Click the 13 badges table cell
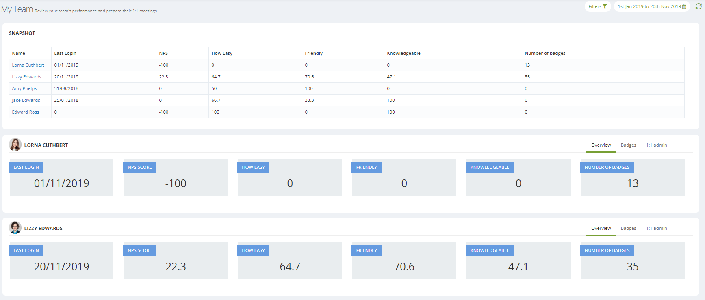The height and width of the screenshot is (300, 705). [x=603, y=65]
